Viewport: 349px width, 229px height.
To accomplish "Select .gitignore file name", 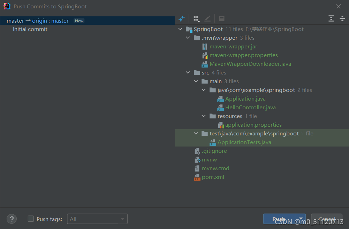I will coord(214,151).
